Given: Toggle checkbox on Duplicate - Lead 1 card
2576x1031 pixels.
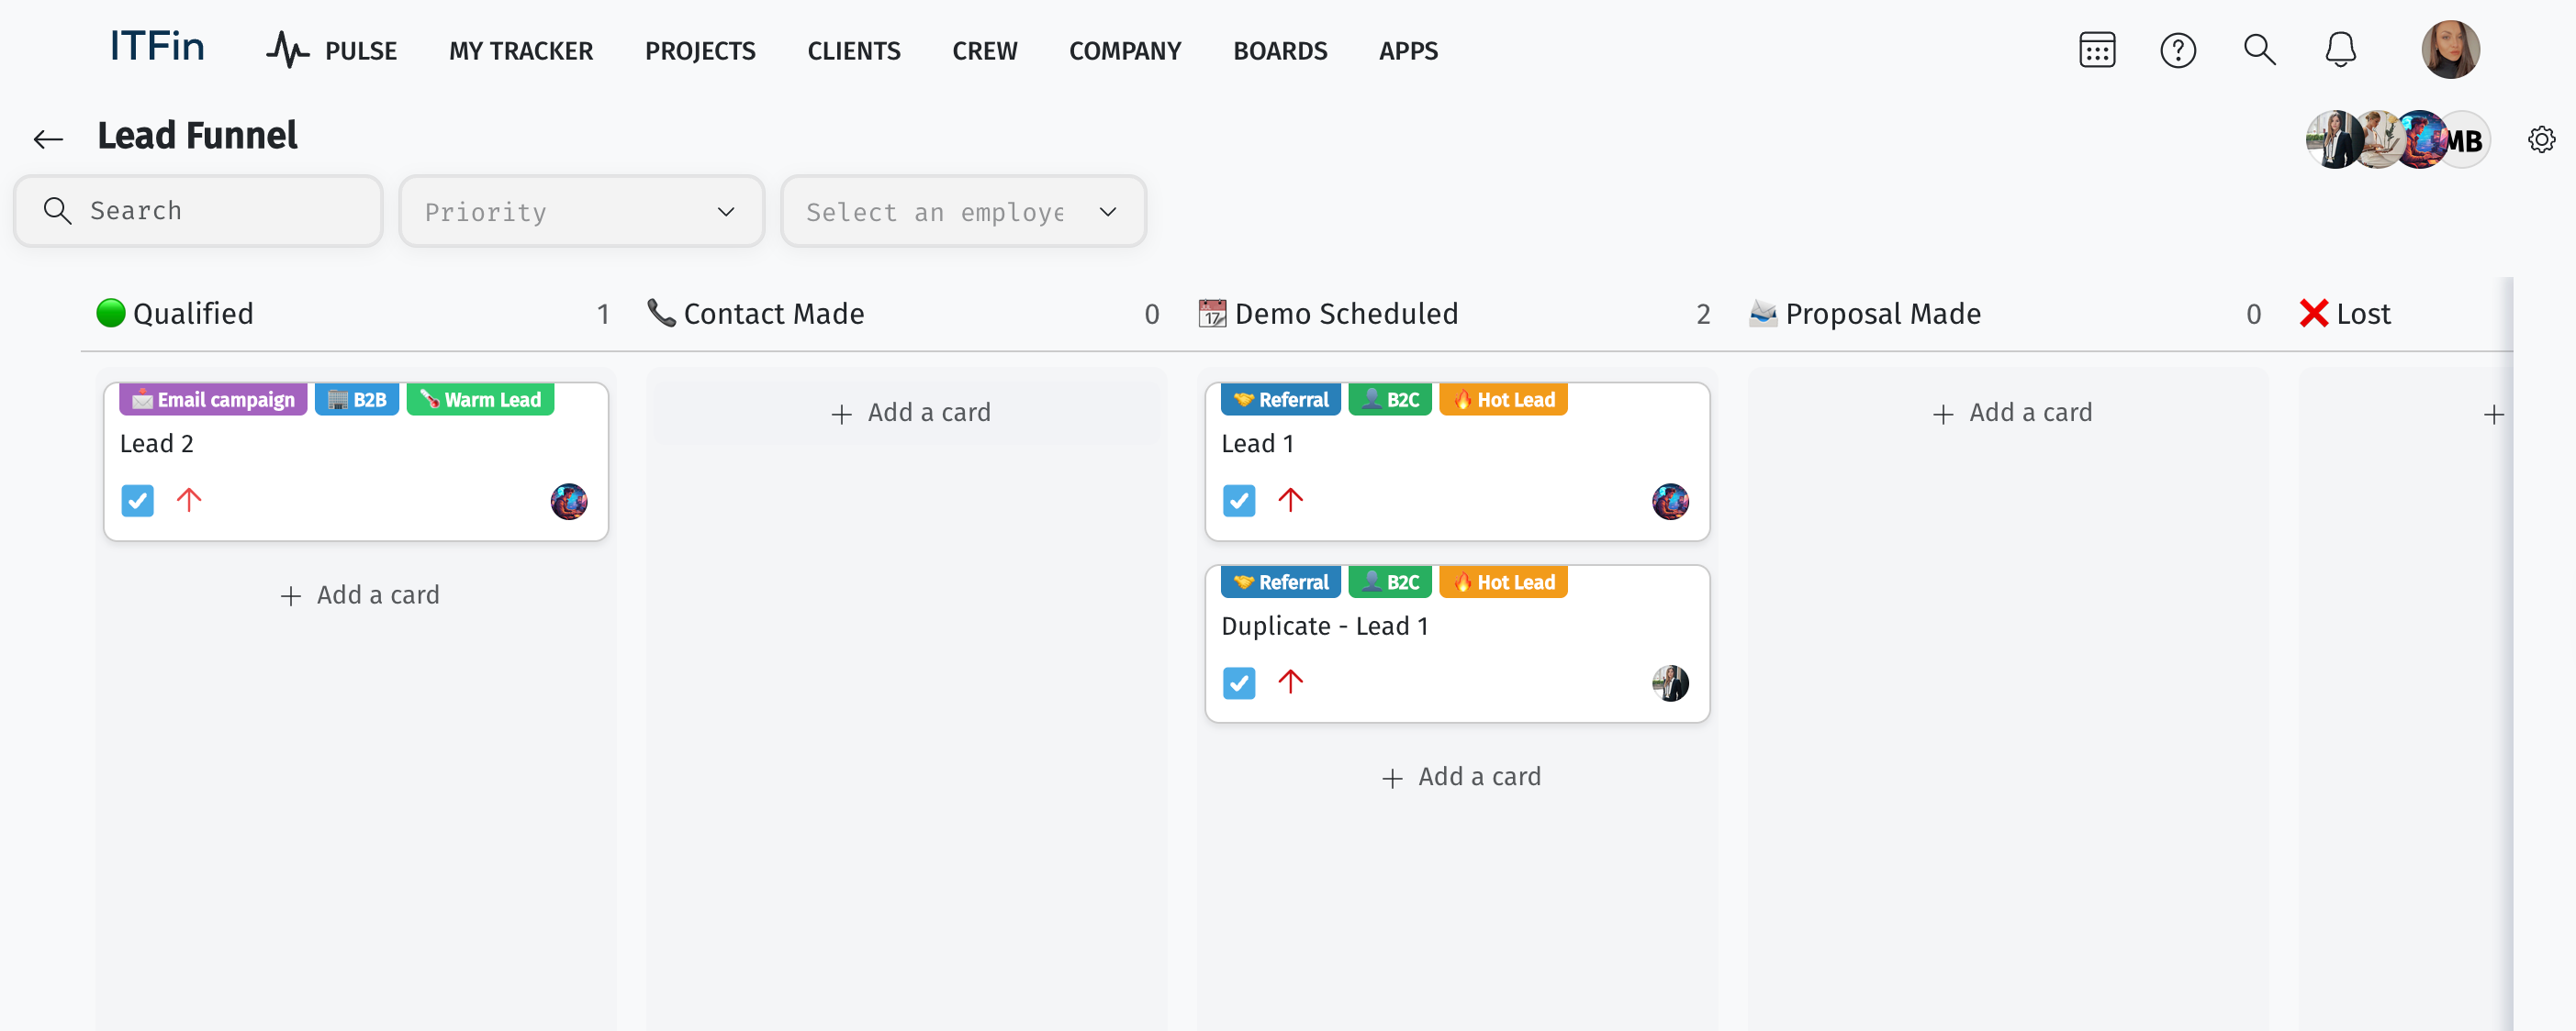Looking at the screenshot, I should [x=1238, y=683].
